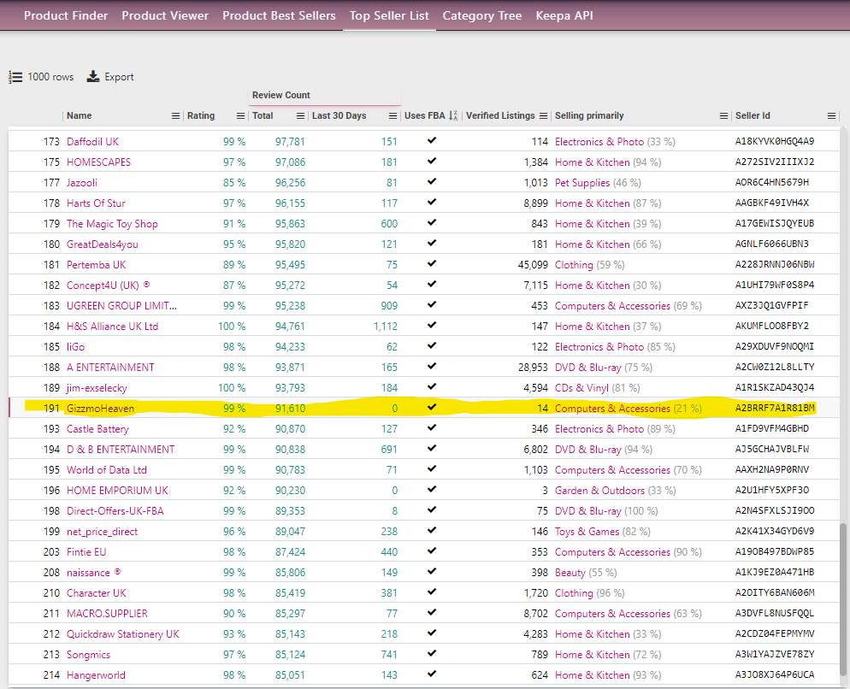850x689 pixels.
Task: Open the Product Finder tab
Action: (x=65, y=15)
